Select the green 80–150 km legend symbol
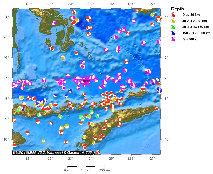Screen dimensions: 213x174 click(173, 27)
